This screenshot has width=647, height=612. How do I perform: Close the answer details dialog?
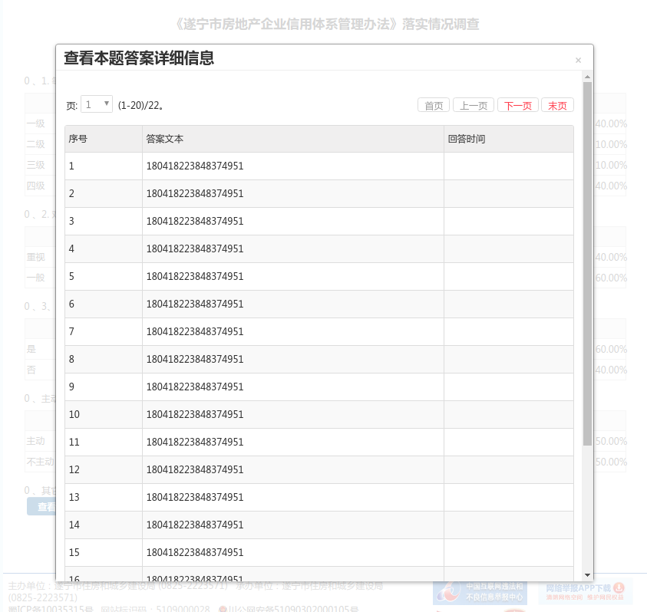point(578,61)
